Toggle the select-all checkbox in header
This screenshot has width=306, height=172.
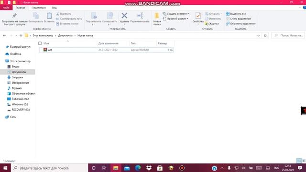(x=40, y=43)
